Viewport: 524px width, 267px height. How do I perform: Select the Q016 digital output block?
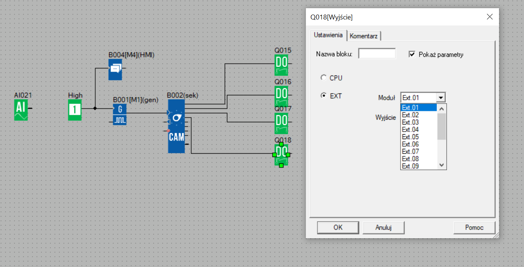click(281, 96)
